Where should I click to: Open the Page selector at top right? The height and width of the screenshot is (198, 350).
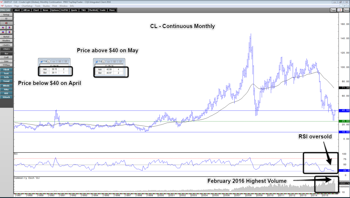(333, 10)
